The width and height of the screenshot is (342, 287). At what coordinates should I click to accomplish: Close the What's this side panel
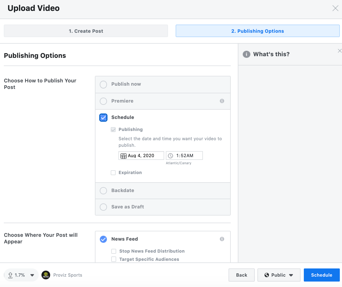[340, 51]
